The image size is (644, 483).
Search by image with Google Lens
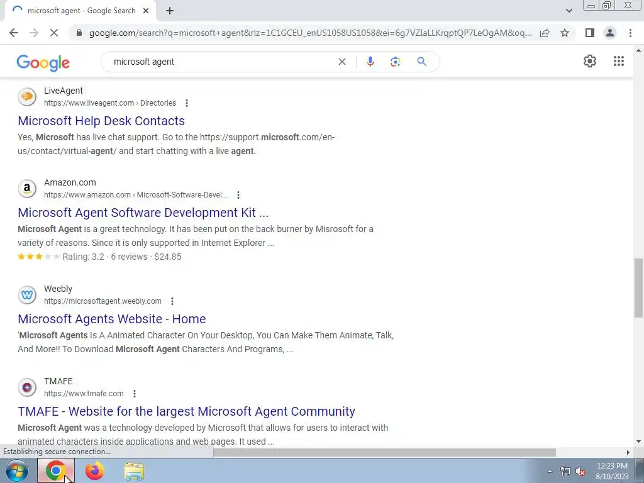click(395, 62)
